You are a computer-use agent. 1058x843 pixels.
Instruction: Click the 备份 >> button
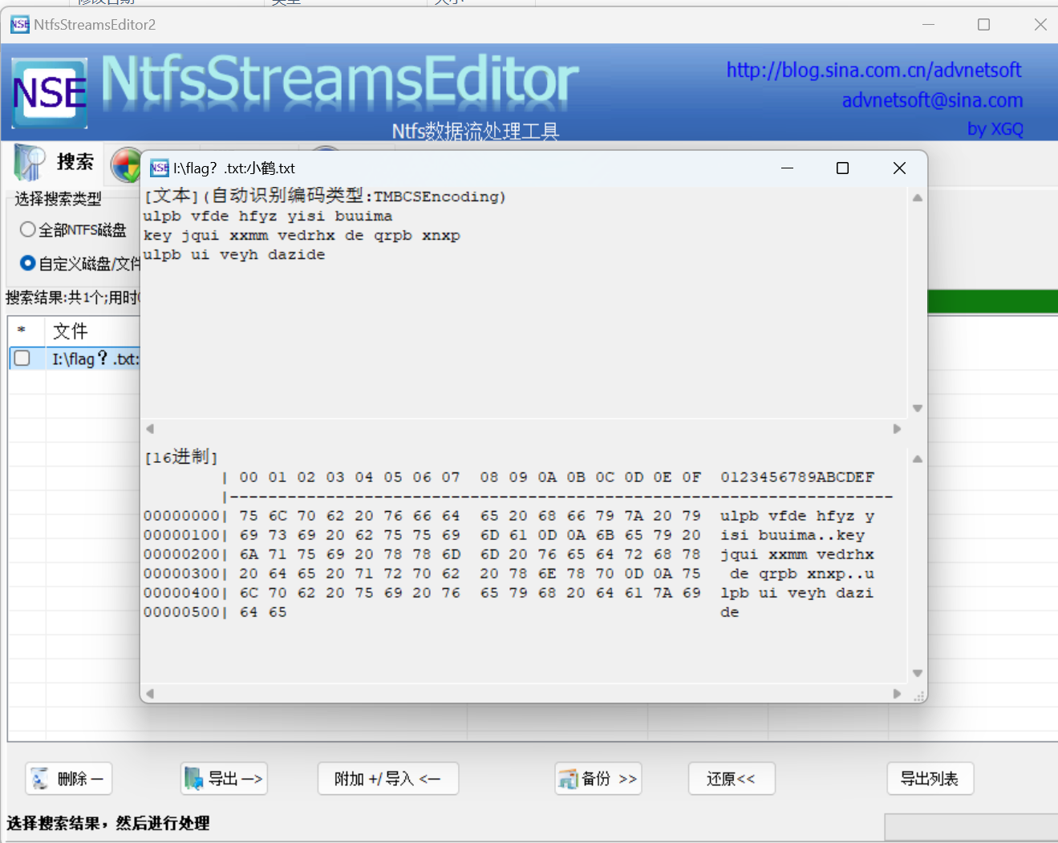598,778
